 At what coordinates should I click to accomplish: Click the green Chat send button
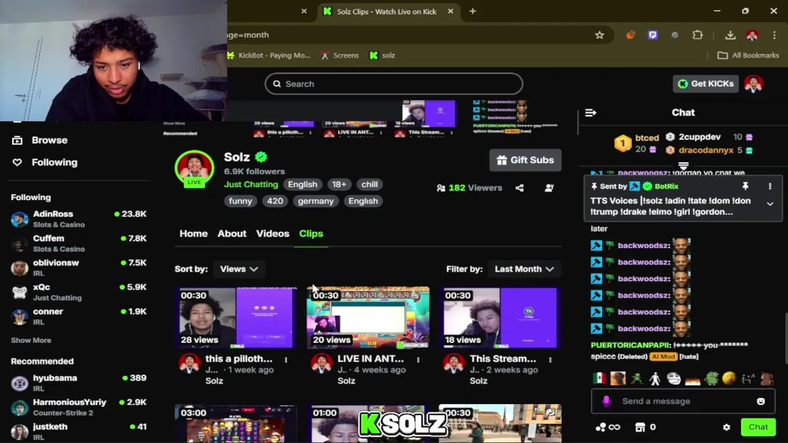click(758, 427)
